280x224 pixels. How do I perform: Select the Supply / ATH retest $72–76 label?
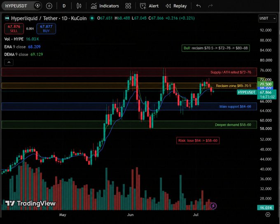click(231, 72)
